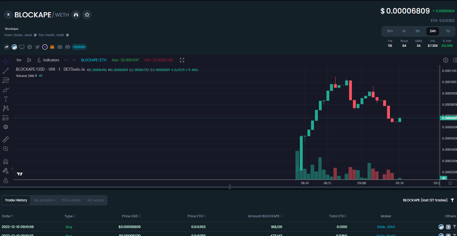Screen dimensions: 457x236
Task: Open the email envelope icon
Action: click(60, 47)
